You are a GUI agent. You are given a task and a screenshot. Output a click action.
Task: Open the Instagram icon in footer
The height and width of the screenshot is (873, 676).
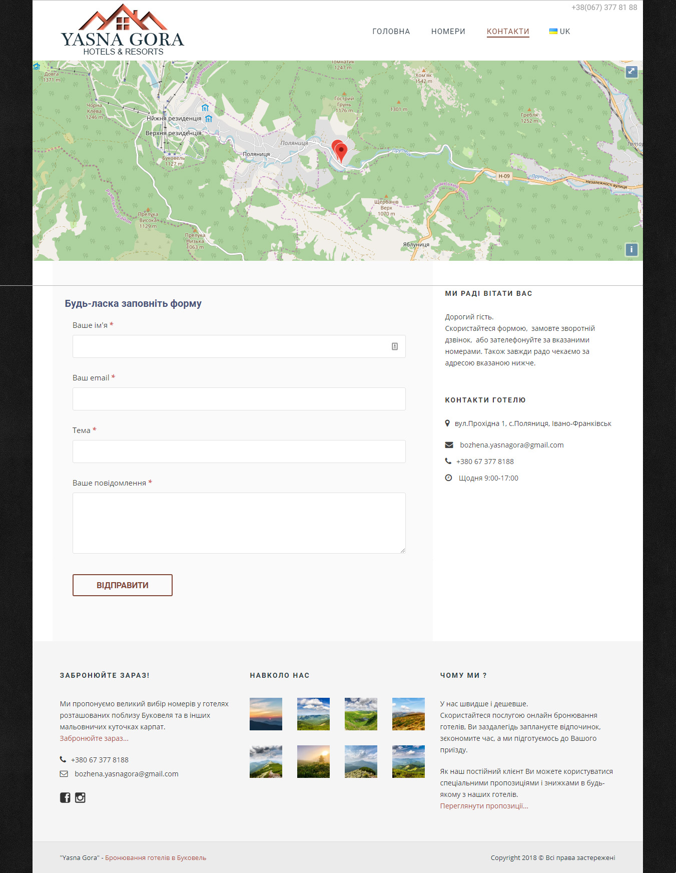click(x=80, y=797)
